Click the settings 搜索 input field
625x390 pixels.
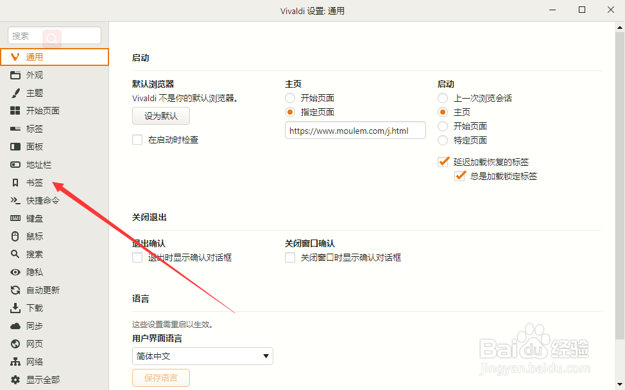54,36
